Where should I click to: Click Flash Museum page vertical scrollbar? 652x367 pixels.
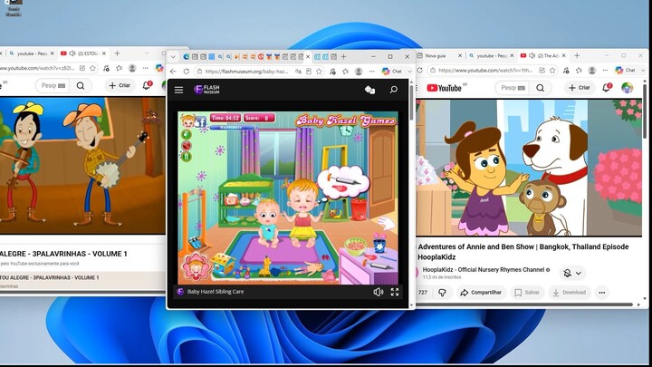coord(412,101)
